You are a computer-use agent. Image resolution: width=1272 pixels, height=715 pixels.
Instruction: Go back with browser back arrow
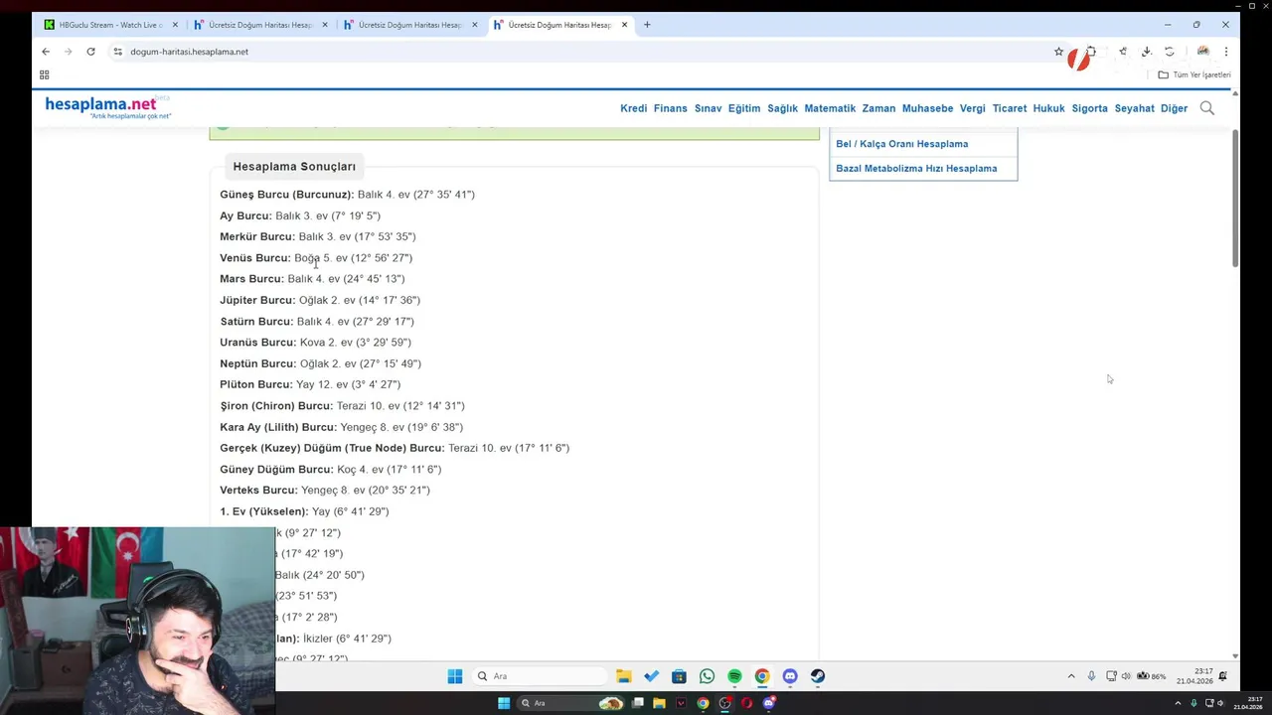pyautogui.click(x=46, y=52)
